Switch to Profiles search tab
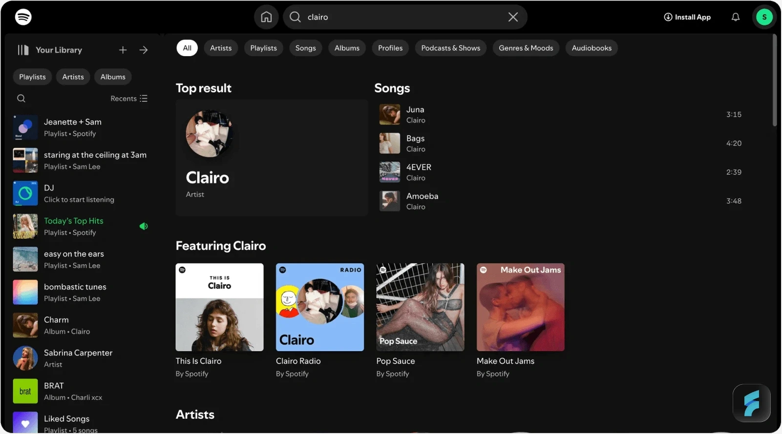The width and height of the screenshot is (782, 434). coord(390,48)
